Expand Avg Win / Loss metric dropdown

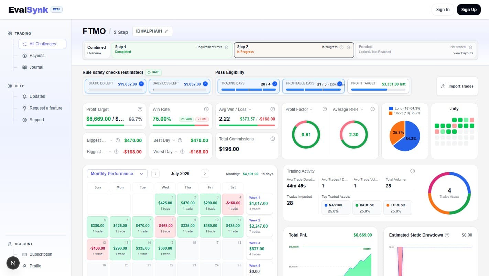point(250,110)
